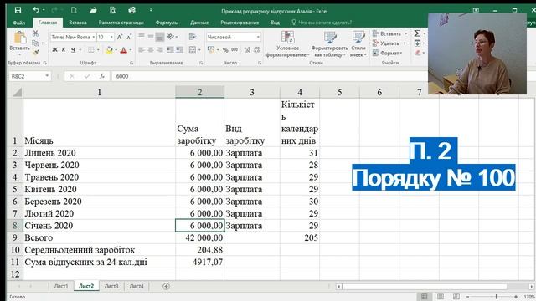The width and height of the screenshot is (536, 301).
Task: Switch to the Формулы ribbon tab
Action: (x=167, y=23)
